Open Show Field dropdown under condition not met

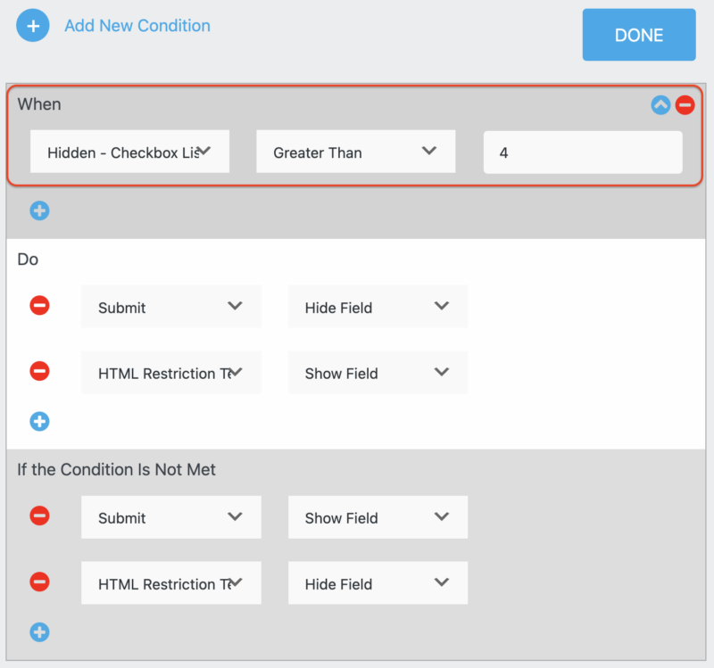pos(378,517)
